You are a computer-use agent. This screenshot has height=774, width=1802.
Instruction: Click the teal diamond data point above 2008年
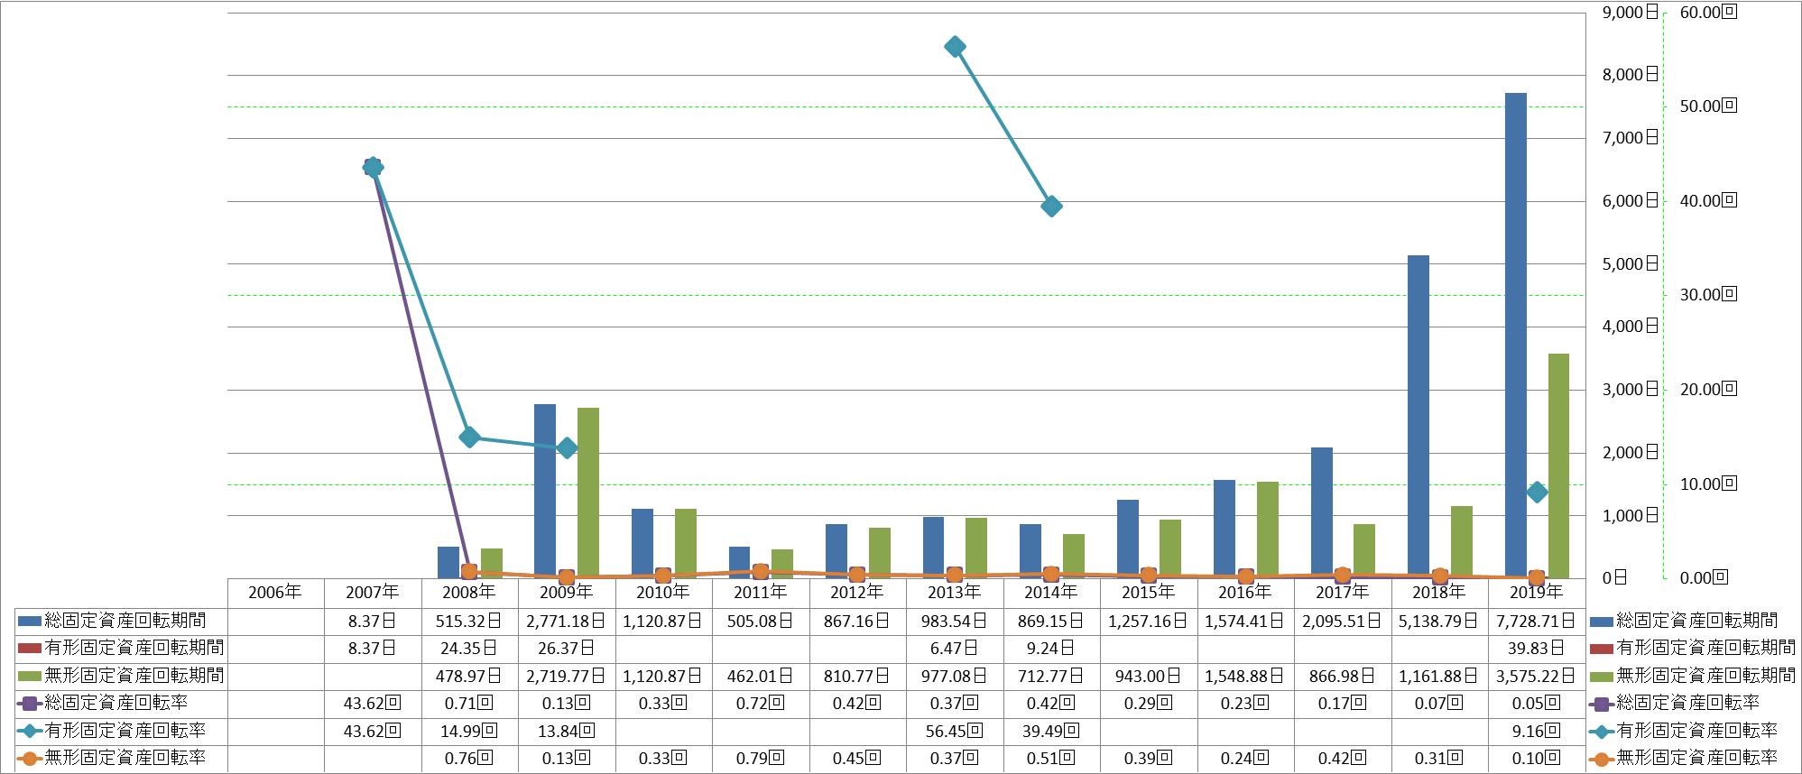(x=469, y=438)
